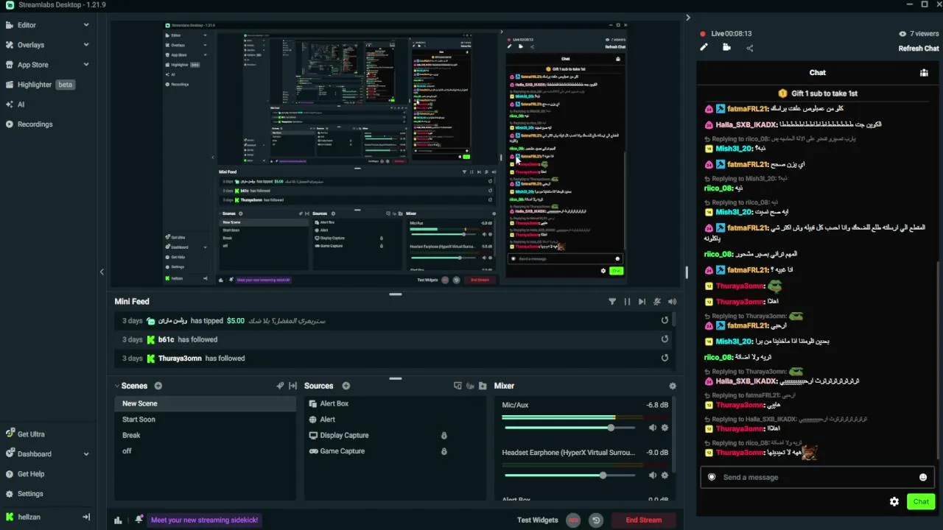Viewport: 943px width, 530px height.
Task: Open the performance stats bar chart icon
Action: (x=118, y=520)
